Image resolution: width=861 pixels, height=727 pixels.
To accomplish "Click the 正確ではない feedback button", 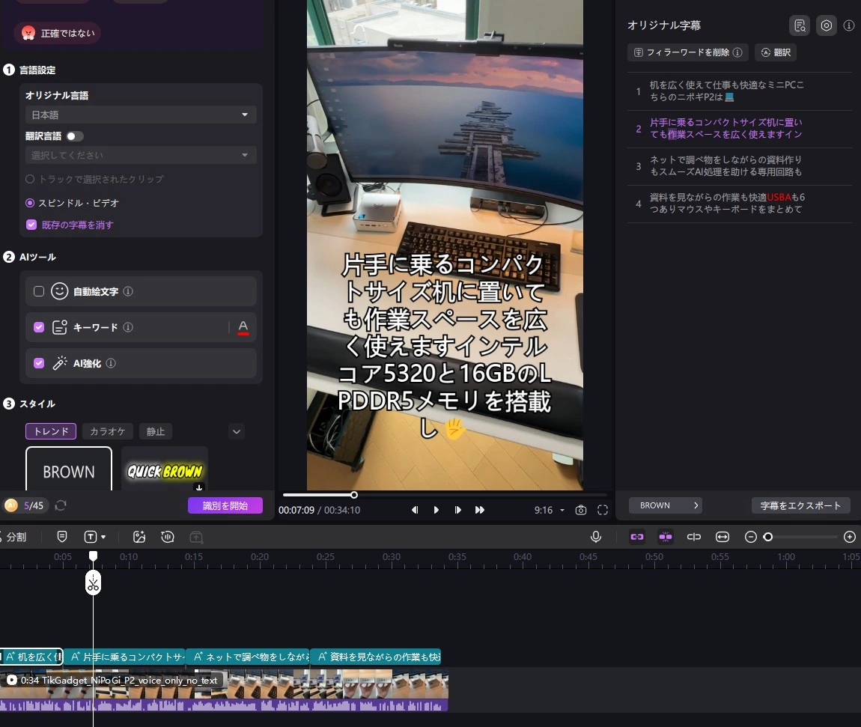I will click(x=58, y=33).
